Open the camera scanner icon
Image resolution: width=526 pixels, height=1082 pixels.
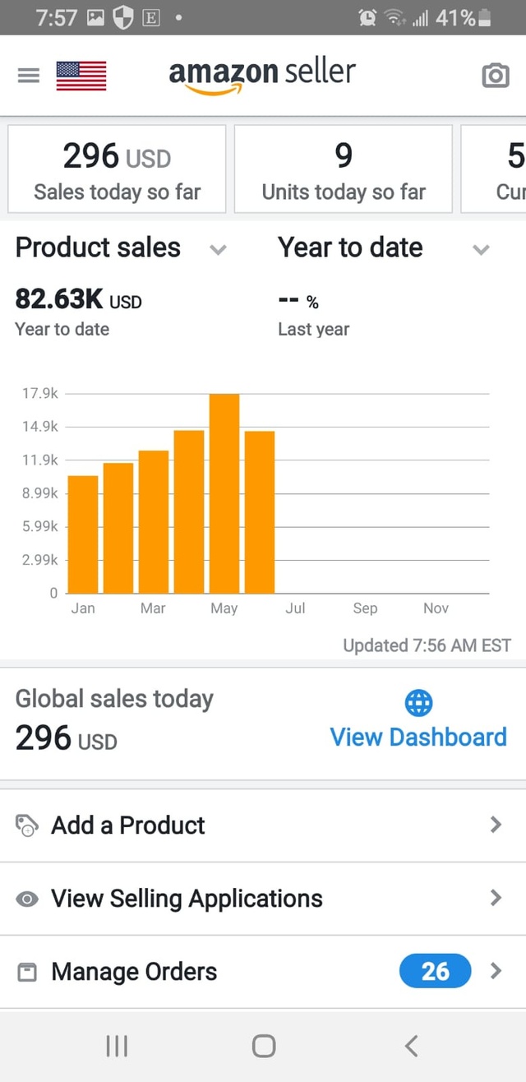[x=495, y=76]
